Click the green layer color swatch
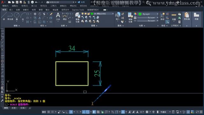This screenshot has height=115, width=204. click(x=92, y=14)
